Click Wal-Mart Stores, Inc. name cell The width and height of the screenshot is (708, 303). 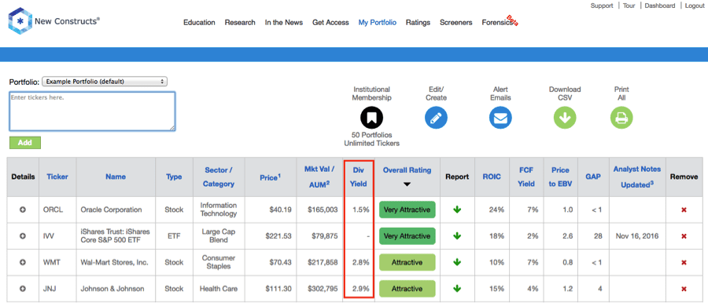pyautogui.click(x=116, y=262)
